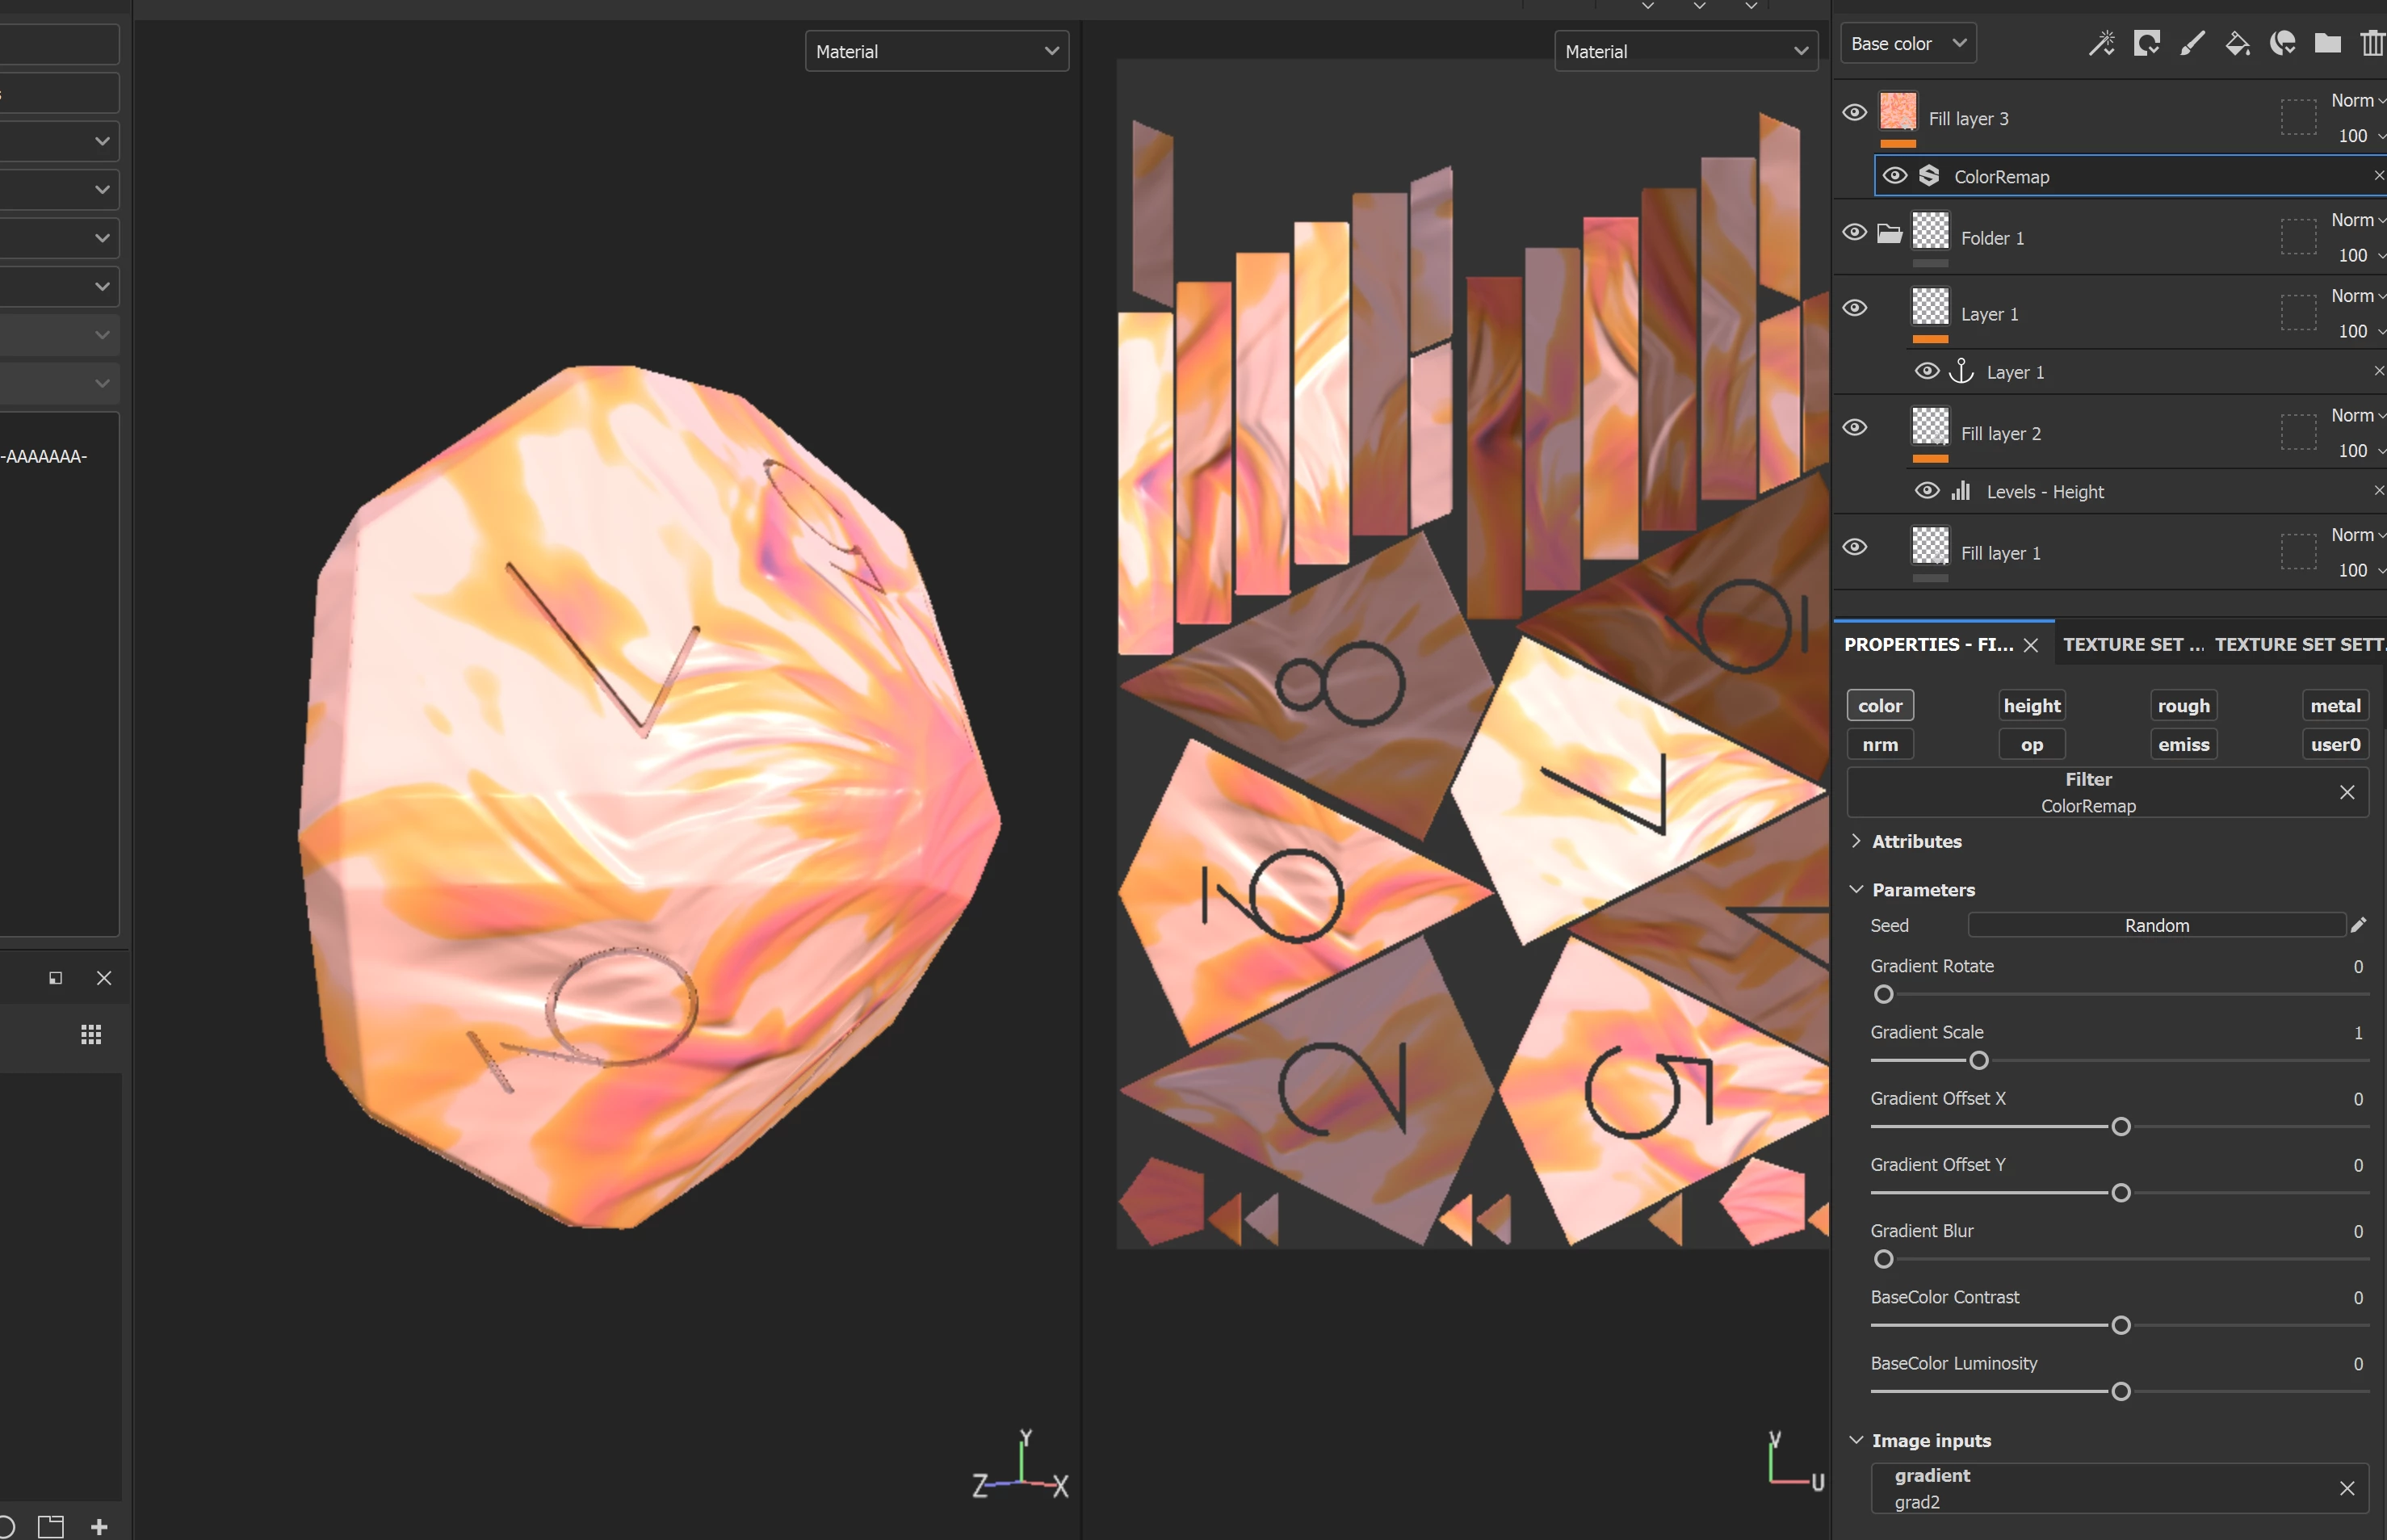This screenshot has height=1540, width=2387.
Task: Open the 3D viewport Material dropdown
Action: click(x=936, y=51)
